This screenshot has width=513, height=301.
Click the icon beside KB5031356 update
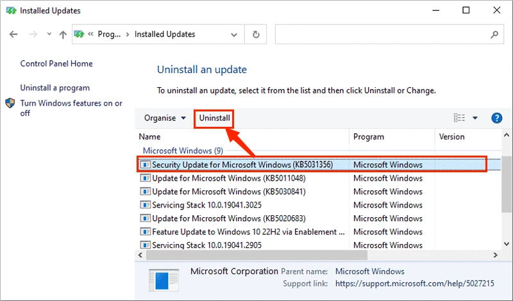[x=145, y=165]
